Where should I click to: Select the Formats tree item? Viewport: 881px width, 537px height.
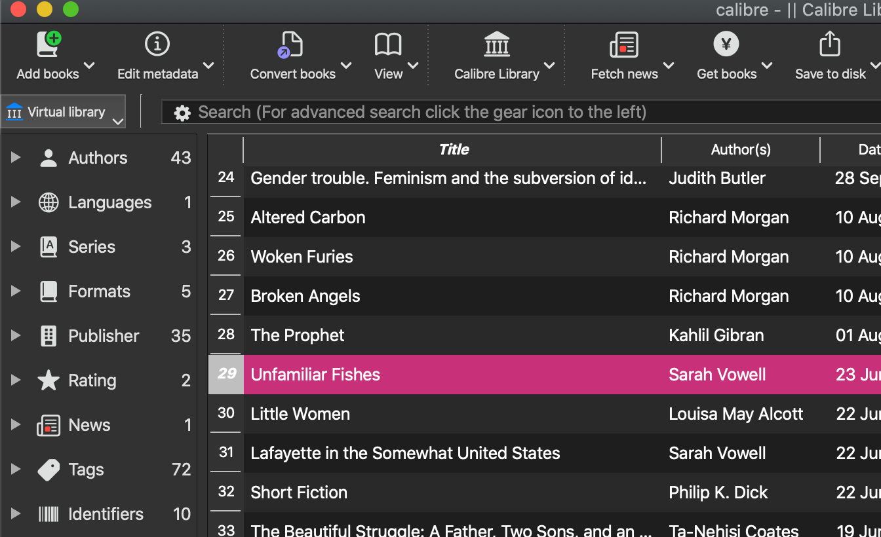[99, 291]
